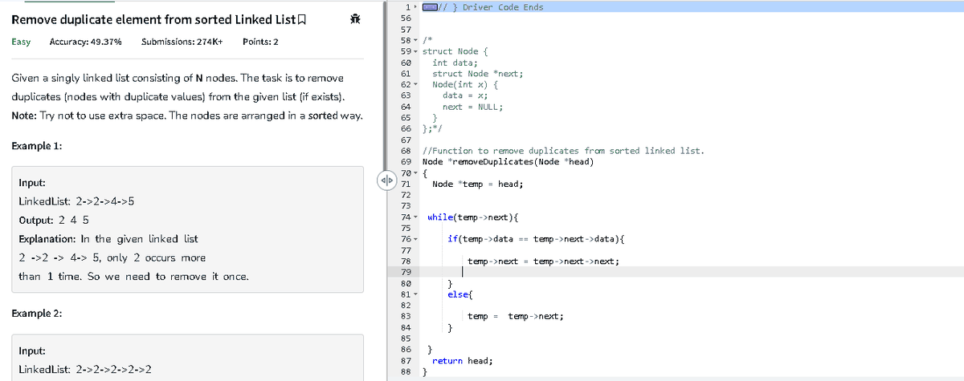Viewport: 964px width, 381px height.
Task: Click the 'Accuracy: 49.37%' stat
Action: [x=85, y=42]
